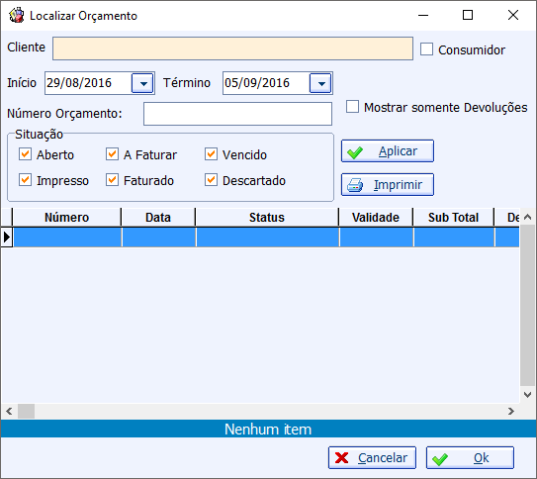Sort by the Número column header
Screen dimensions: 537x479
click(67, 217)
